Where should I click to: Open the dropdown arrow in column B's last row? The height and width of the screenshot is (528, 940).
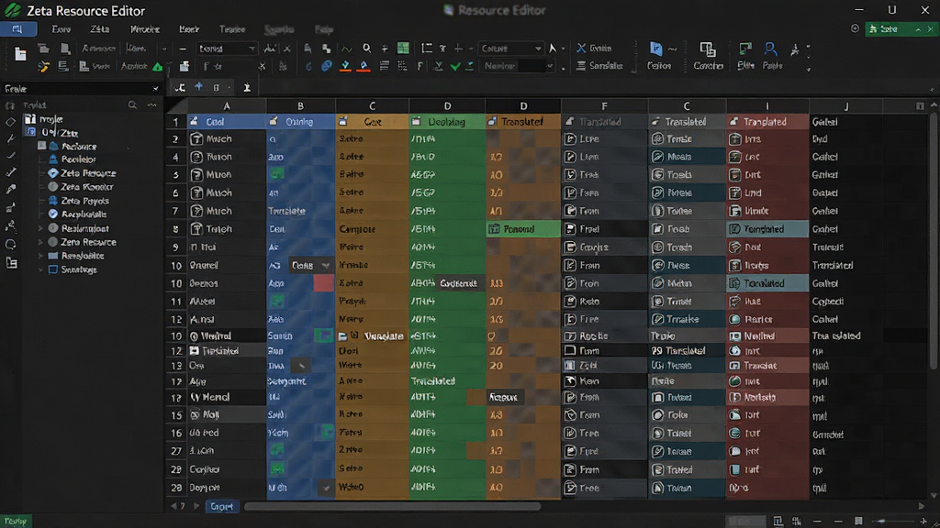coord(326,488)
